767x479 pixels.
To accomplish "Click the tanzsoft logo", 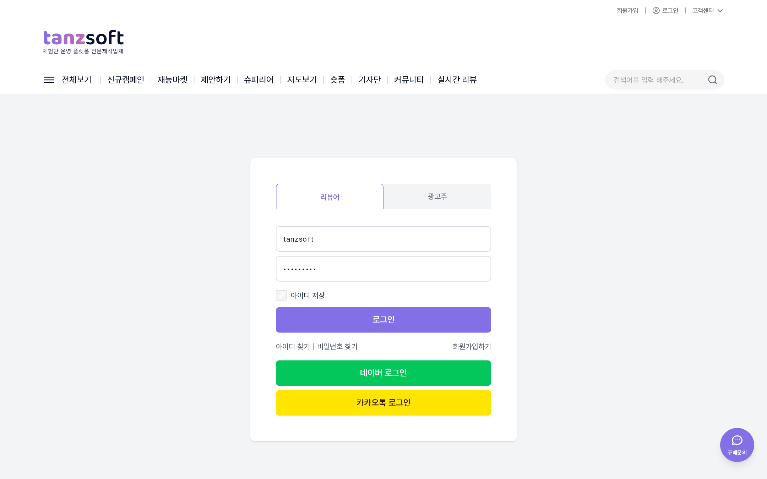I will [x=83, y=42].
